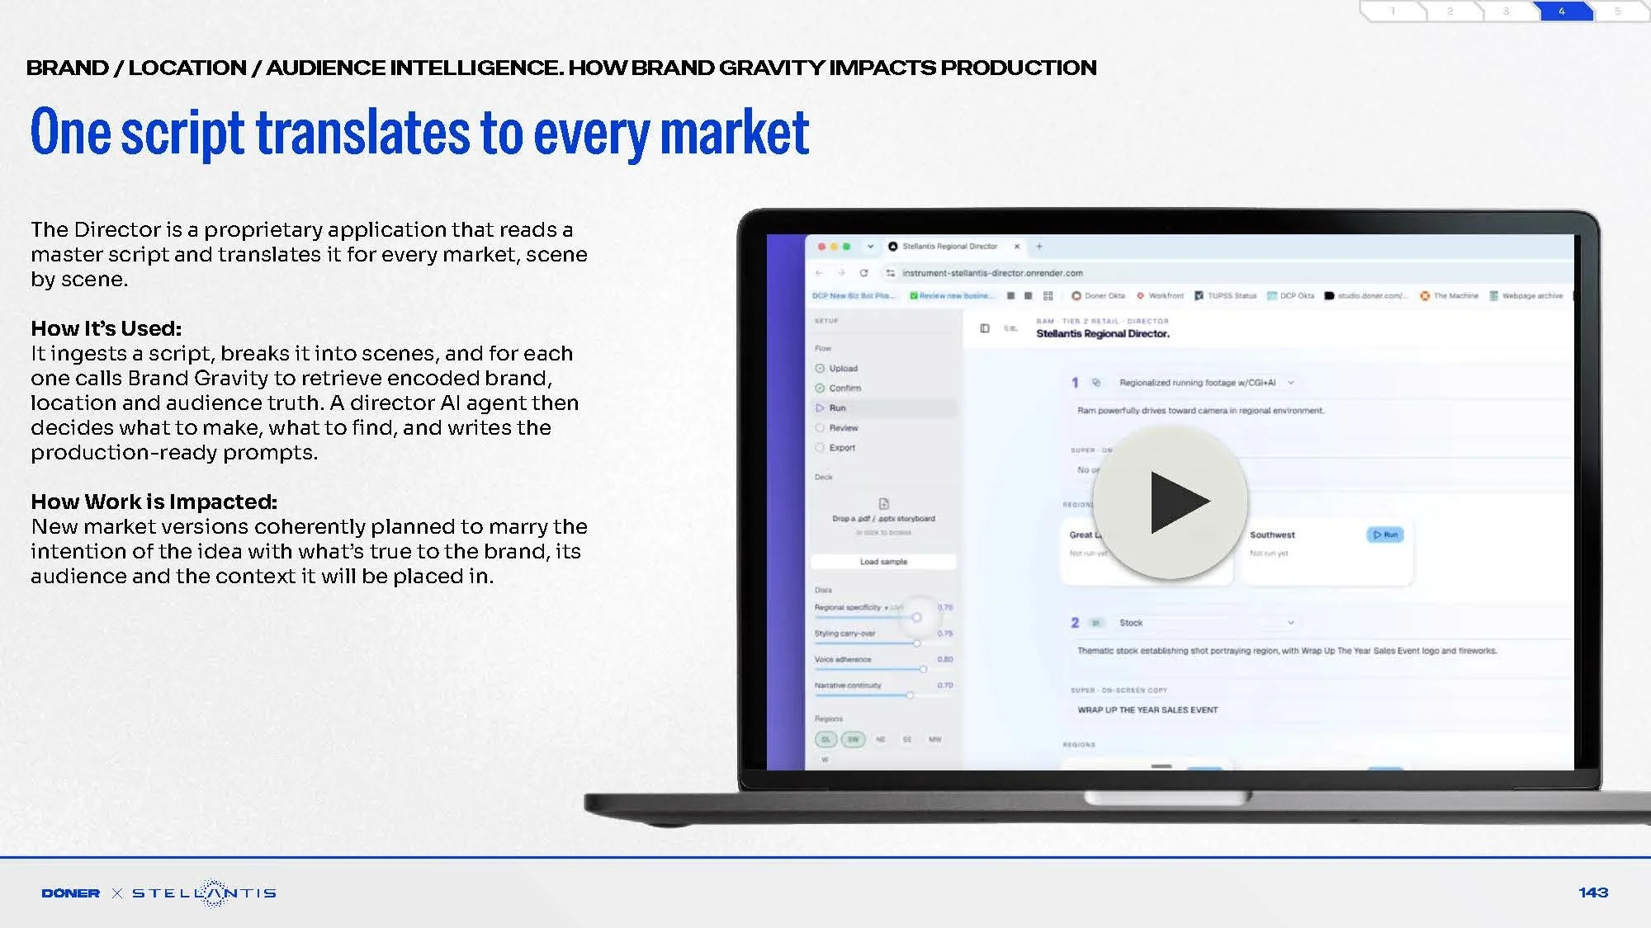Open the bookmarks grid apps icon
Viewport: 1651px width, 928px height.
coord(1048,295)
